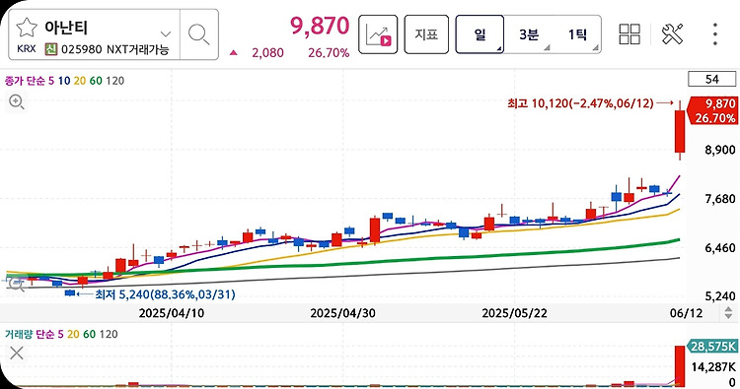Toggle the 120-day price moving average label

pos(115,81)
